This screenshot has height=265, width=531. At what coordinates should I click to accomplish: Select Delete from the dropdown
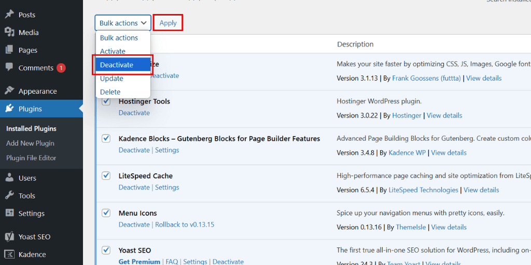pyautogui.click(x=123, y=92)
